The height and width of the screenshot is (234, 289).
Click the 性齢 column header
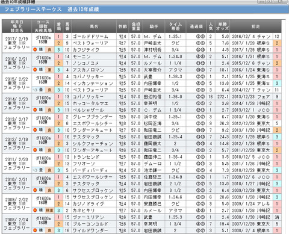click(x=122, y=26)
